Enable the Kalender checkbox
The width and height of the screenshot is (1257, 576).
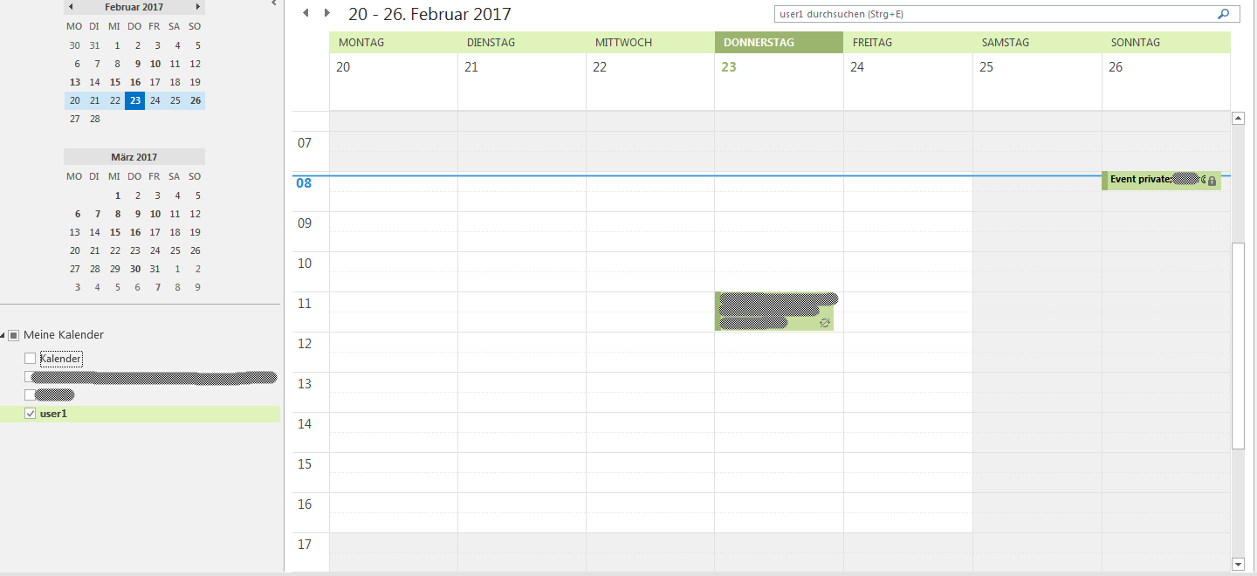click(31, 359)
